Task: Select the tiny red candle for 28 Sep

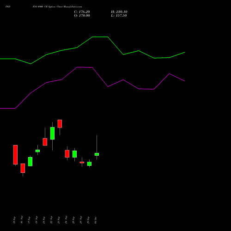Action: click(x=82, y=162)
